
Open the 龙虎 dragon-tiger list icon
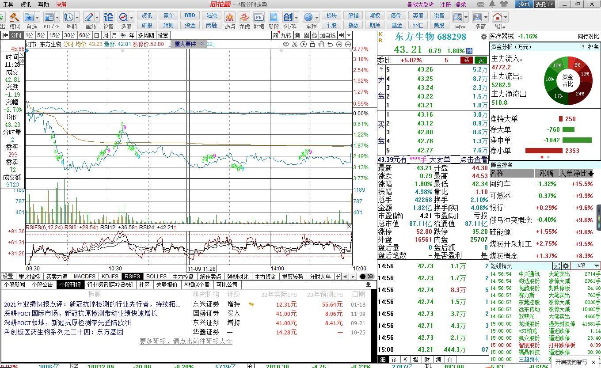(244, 17)
